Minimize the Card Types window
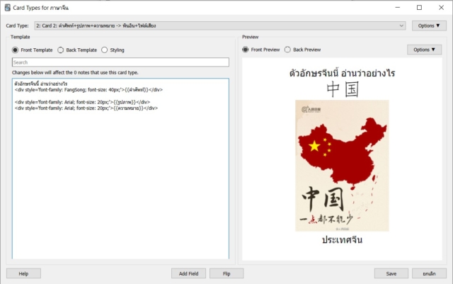Screen dimensions: 453x284 [x=398, y=8]
